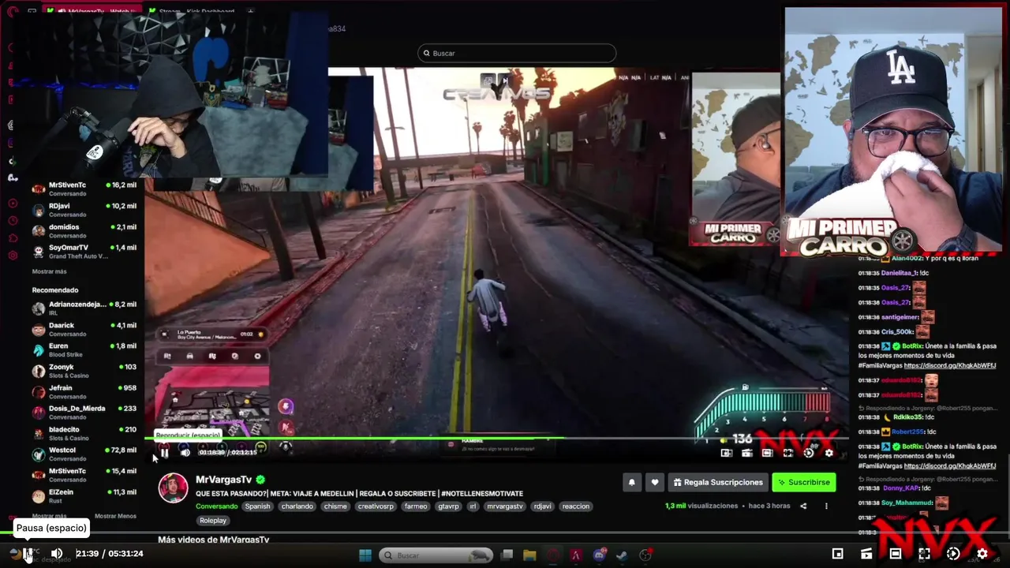Pause the embedded Kick video
Viewport: 1010px width, 568px height.
tap(164, 452)
